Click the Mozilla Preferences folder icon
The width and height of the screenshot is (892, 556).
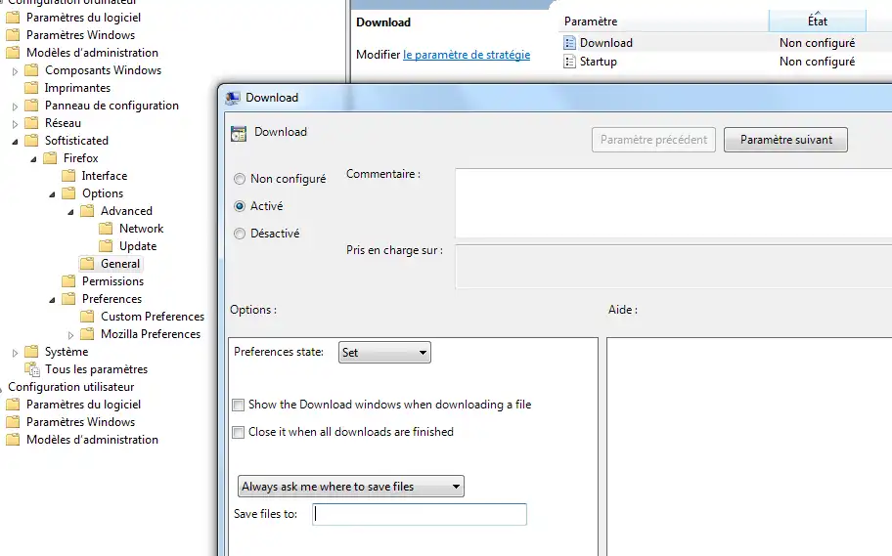[x=87, y=334]
